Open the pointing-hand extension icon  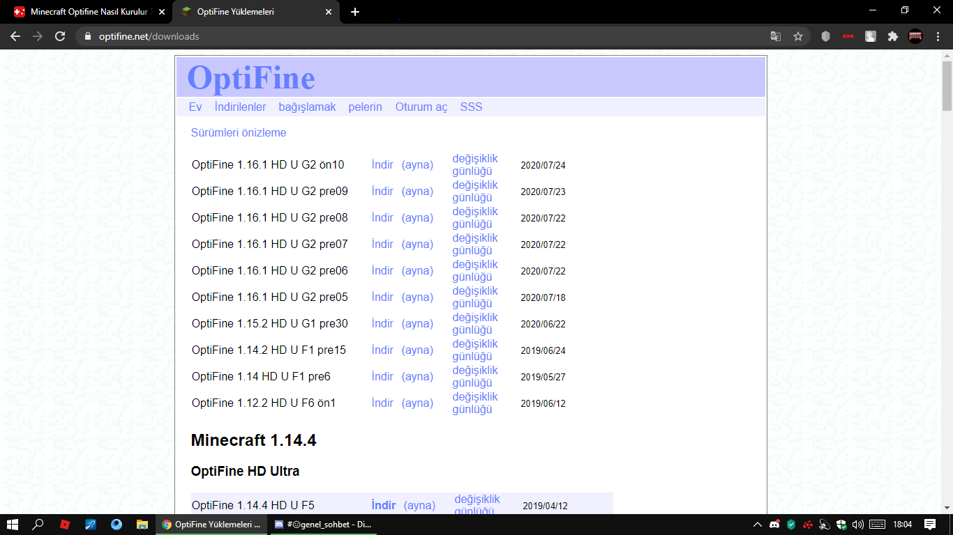(x=871, y=36)
